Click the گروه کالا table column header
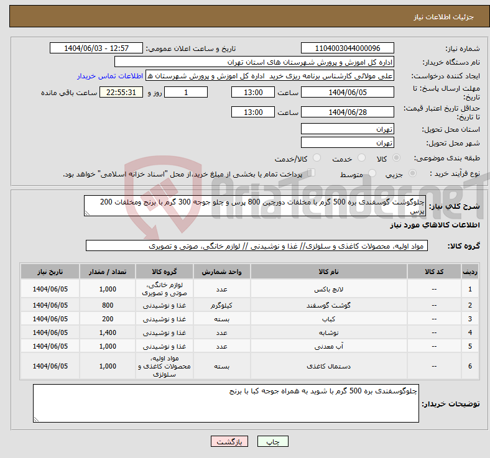490x458 pixels. [x=164, y=272]
